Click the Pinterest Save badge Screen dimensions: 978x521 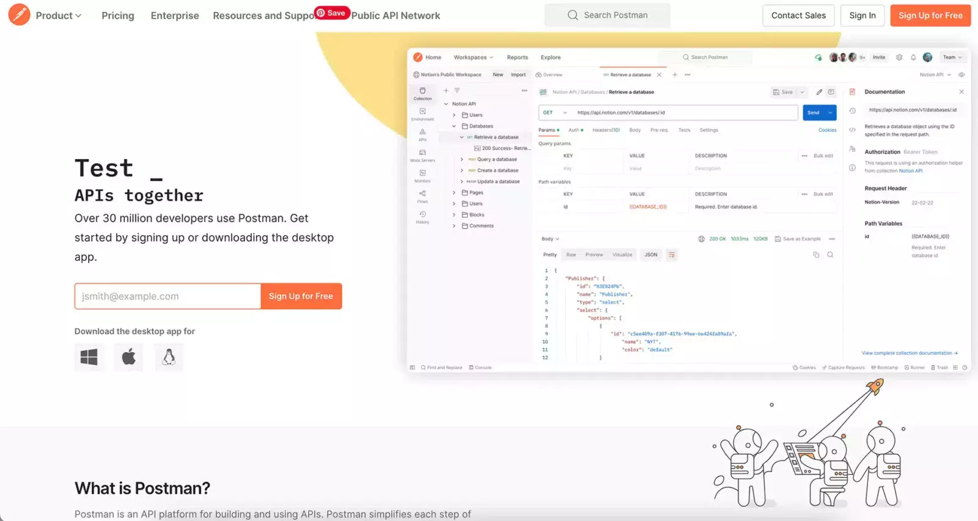coord(331,13)
